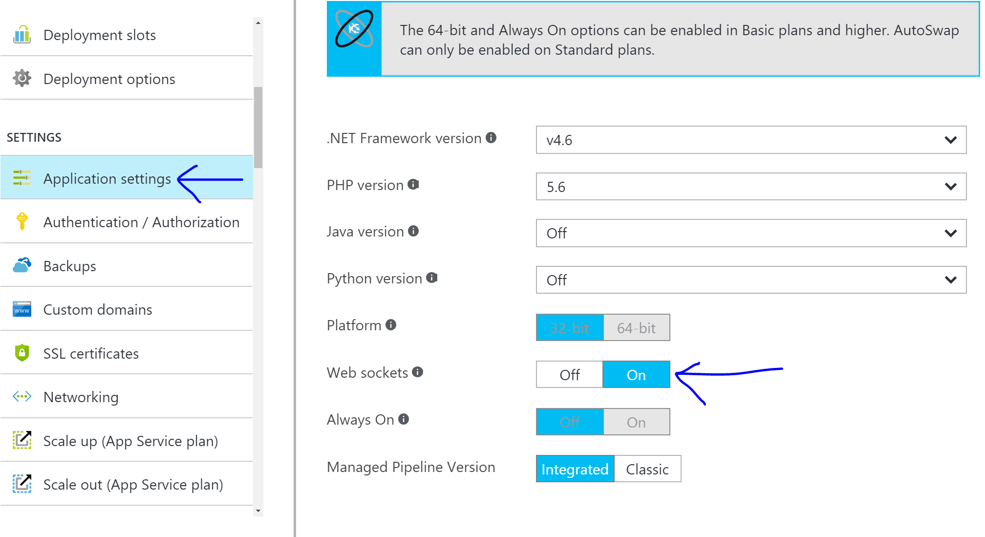The image size is (985, 537).
Task: Show info tooltip for Java version
Action: click(413, 231)
